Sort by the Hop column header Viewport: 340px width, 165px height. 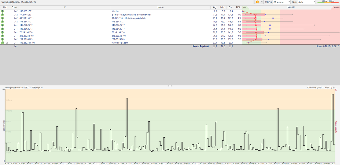5,7
